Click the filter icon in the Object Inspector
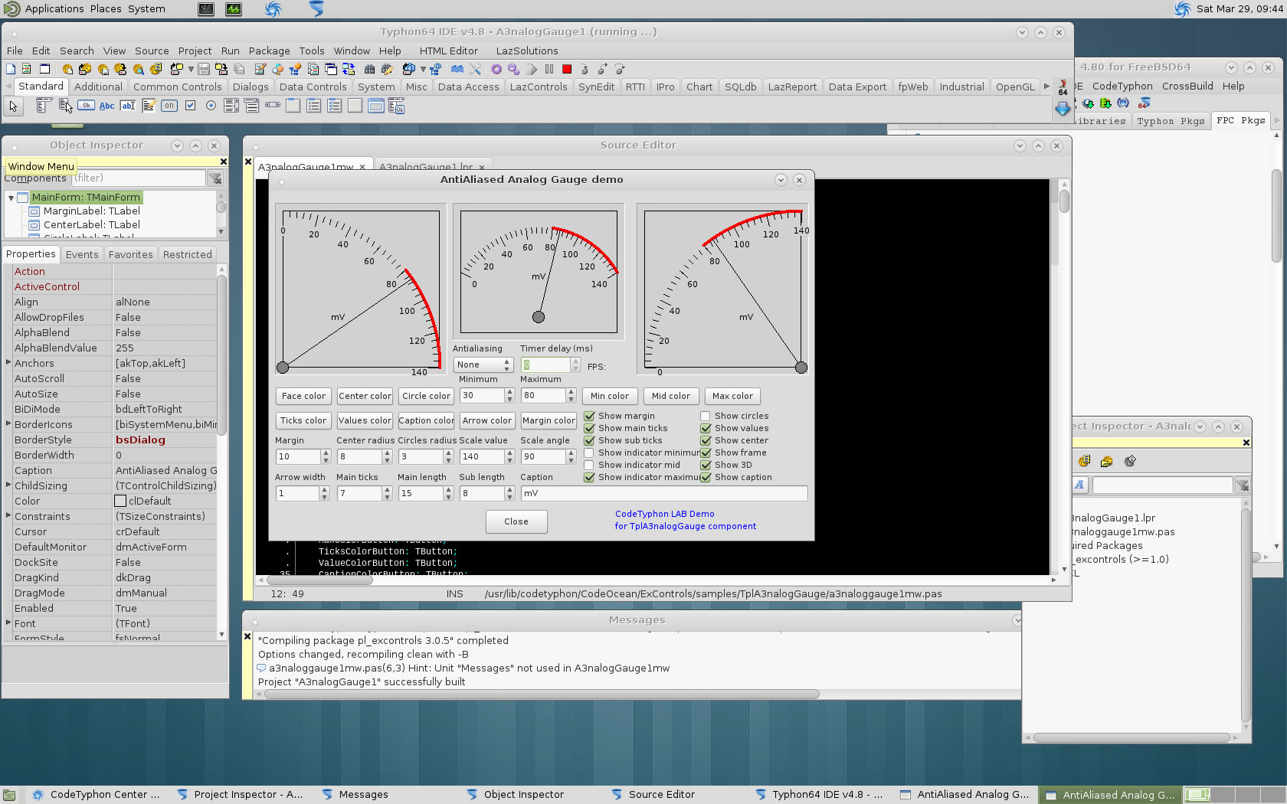Image resolution: width=1287 pixels, height=804 pixels. click(x=216, y=178)
